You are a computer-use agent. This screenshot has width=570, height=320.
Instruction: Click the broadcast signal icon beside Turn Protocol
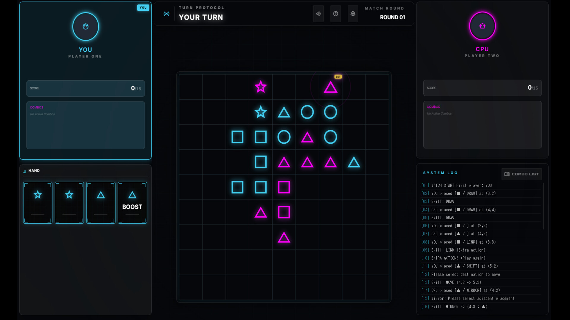tap(167, 14)
